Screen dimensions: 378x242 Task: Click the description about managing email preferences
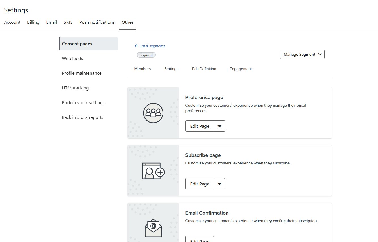point(245,108)
